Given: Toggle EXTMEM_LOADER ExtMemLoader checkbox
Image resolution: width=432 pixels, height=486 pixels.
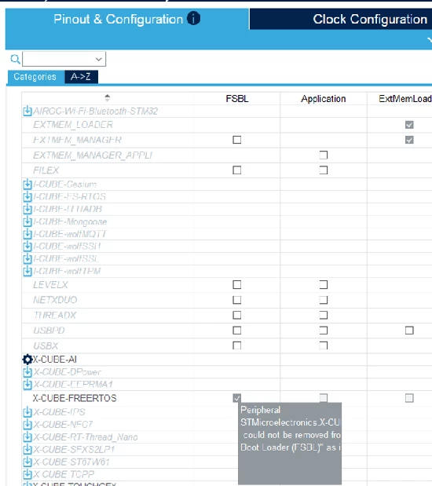Looking at the screenshot, I should 409,125.
